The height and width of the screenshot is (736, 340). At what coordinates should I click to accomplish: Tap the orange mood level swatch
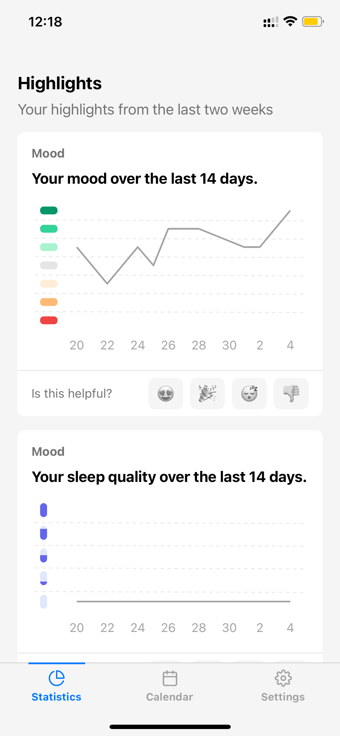[x=49, y=302]
